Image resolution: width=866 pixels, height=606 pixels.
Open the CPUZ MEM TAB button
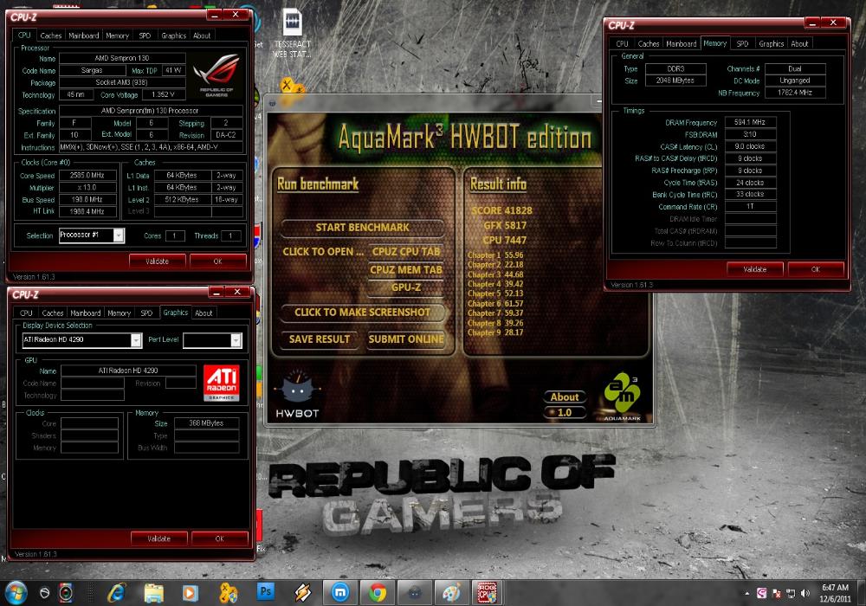[406, 270]
